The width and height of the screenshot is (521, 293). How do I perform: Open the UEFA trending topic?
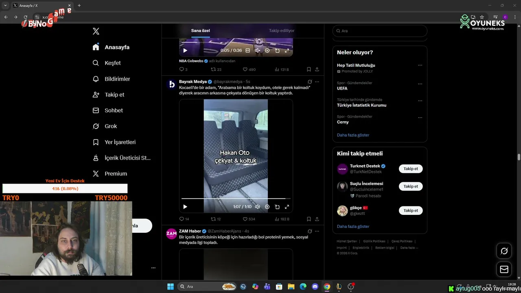(342, 88)
